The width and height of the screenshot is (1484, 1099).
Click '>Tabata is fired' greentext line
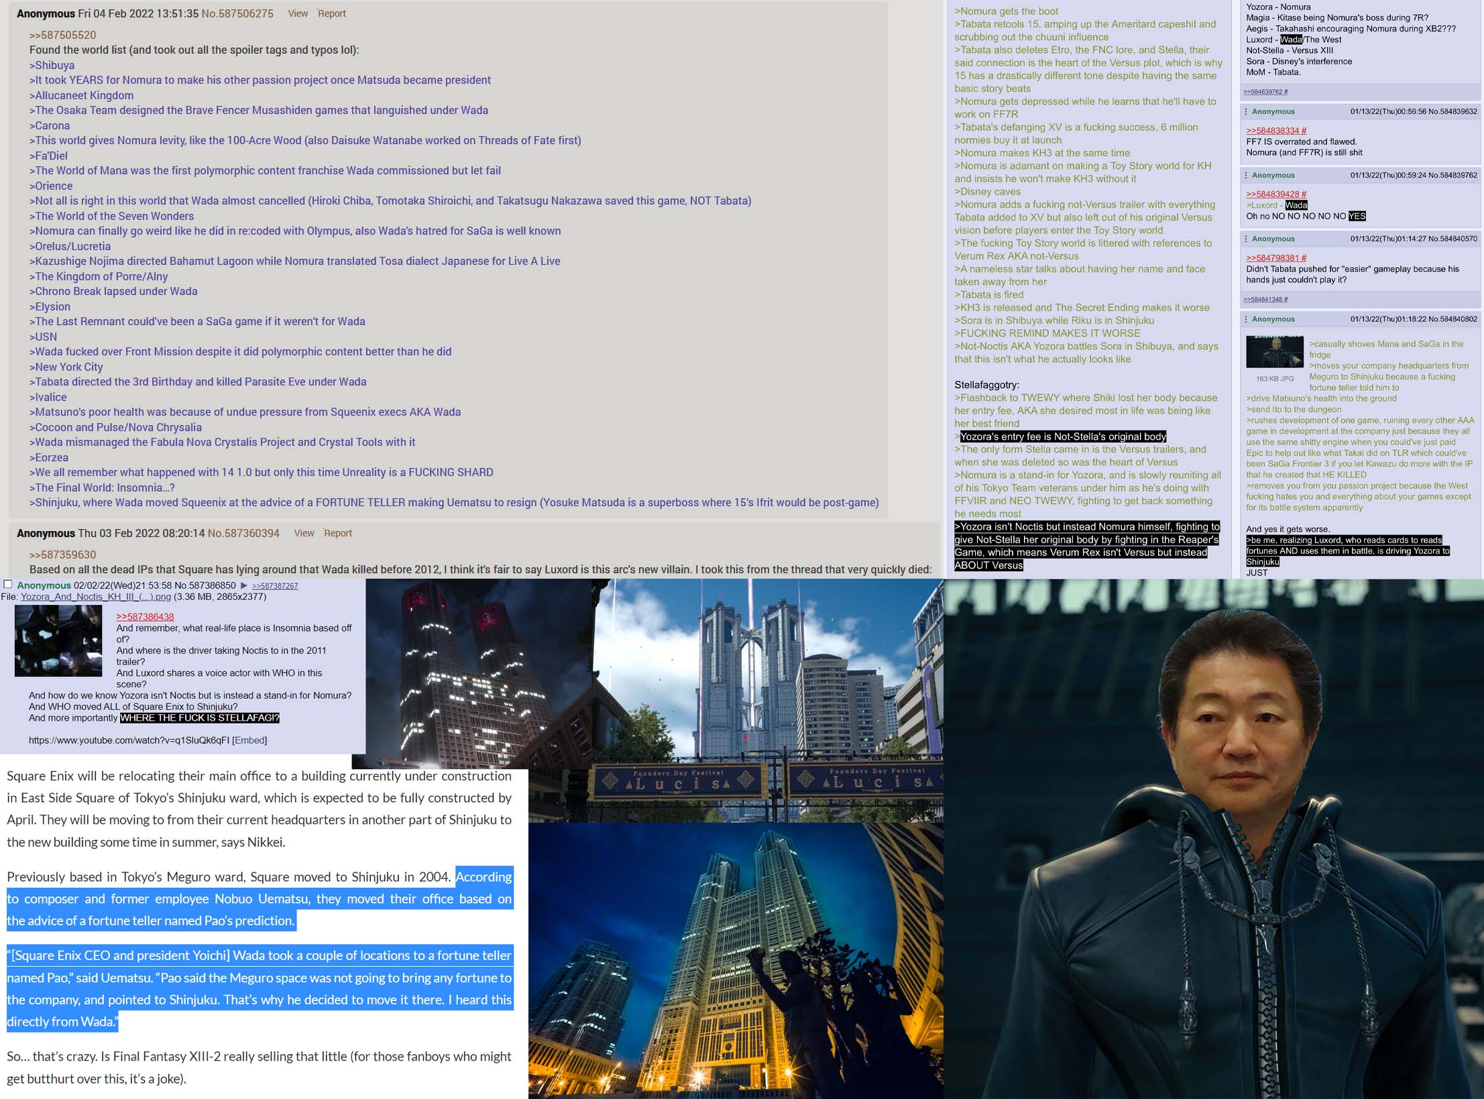[989, 294]
